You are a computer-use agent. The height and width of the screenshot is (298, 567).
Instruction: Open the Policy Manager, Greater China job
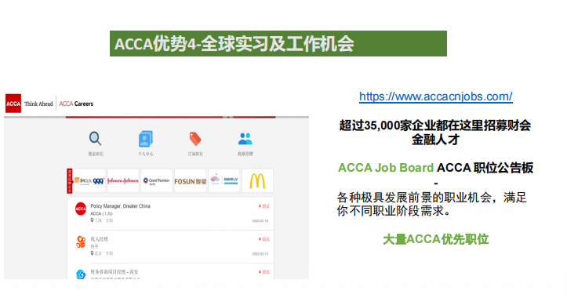pos(121,206)
